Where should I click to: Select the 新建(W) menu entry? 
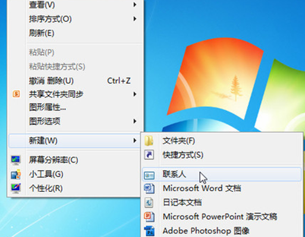click(x=75, y=141)
